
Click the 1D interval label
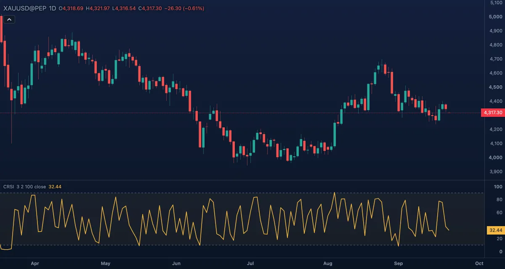click(53, 8)
